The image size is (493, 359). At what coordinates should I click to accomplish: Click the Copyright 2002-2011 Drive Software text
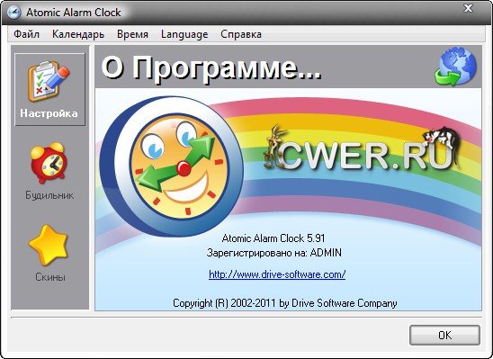point(285,303)
